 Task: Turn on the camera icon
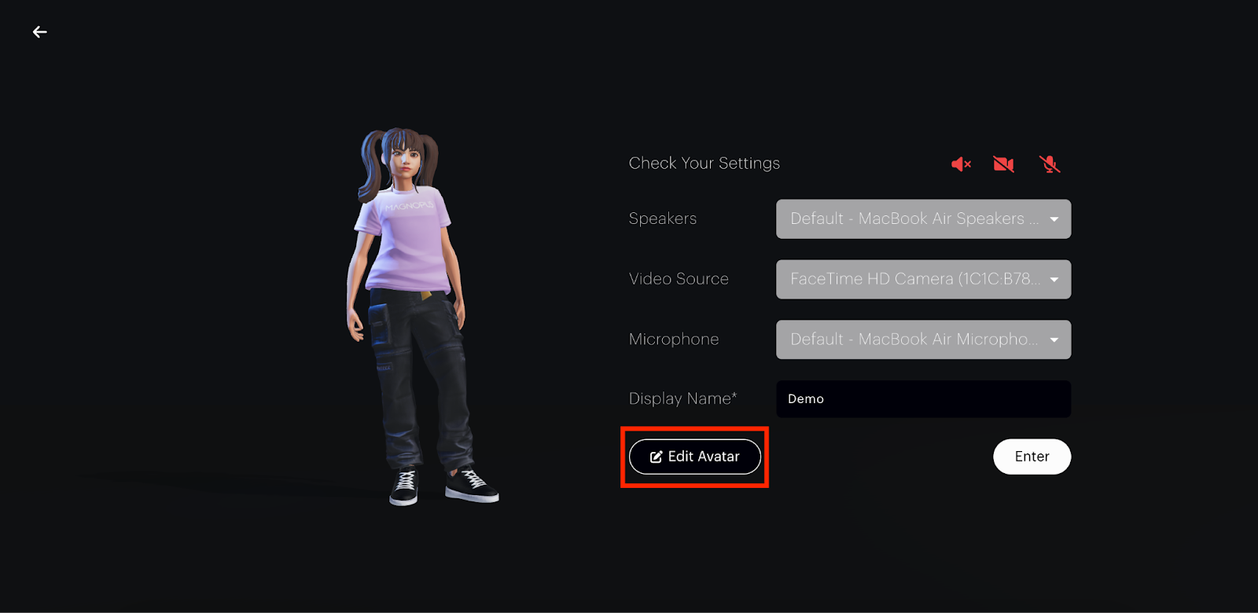[x=1003, y=164]
